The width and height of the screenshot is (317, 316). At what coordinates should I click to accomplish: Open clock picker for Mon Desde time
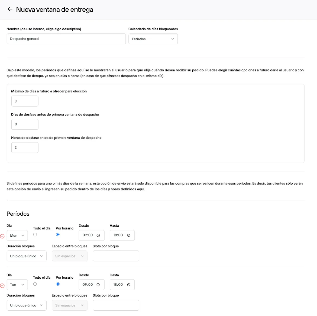(x=98, y=235)
